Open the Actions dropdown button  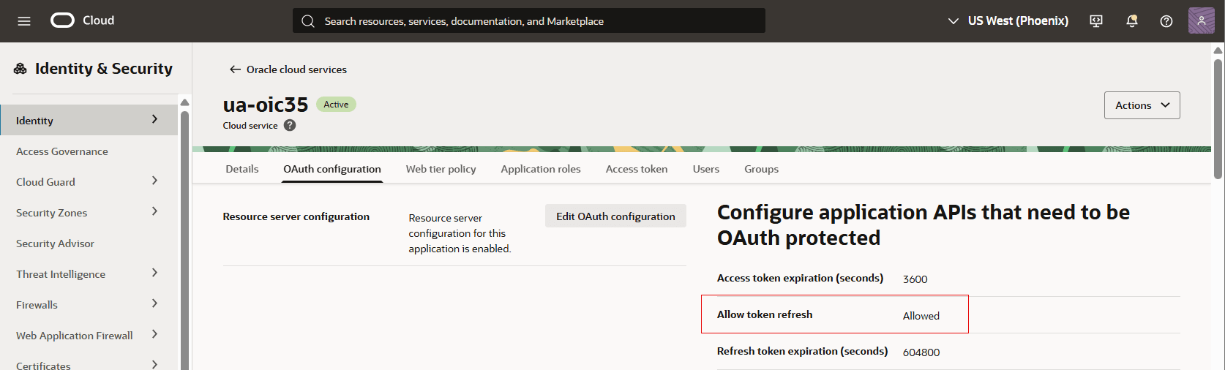[1142, 105]
